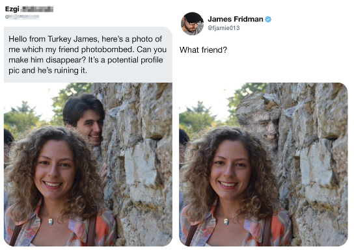Click the pendant necklace in edited photo
The image size is (354, 251).
[226, 221]
